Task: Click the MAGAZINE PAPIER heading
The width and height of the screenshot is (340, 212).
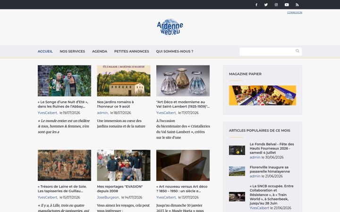Action: 245,74
